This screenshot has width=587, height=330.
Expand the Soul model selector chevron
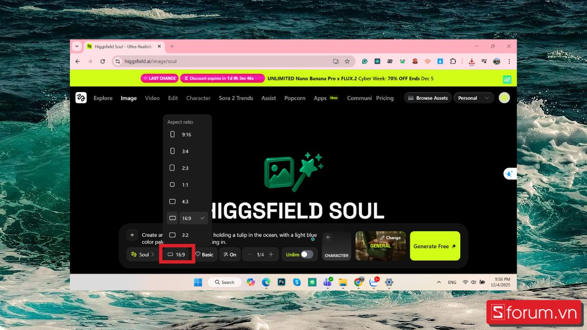(x=153, y=254)
